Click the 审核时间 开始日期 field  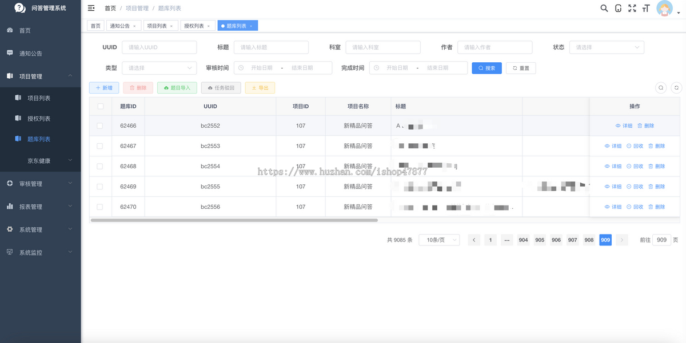(262, 68)
